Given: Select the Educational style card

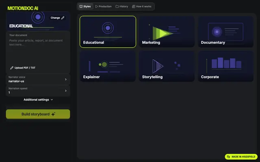Looking at the screenshot, I should coord(108,32).
